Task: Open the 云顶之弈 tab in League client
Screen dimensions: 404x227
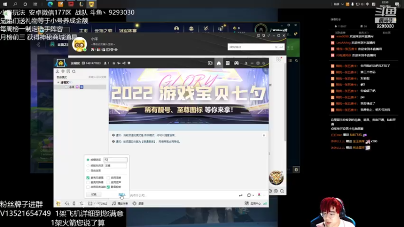Action: click(x=104, y=31)
